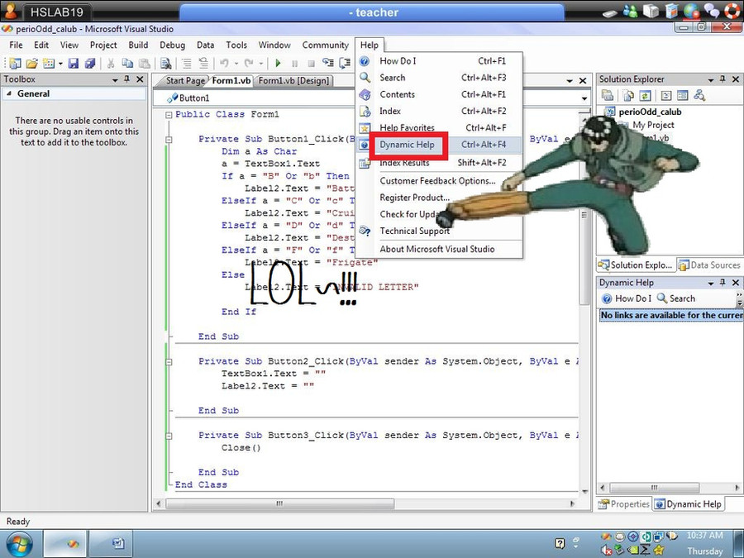
Task: Click View Designer icon in Solution Explorer
Action: 683,95
